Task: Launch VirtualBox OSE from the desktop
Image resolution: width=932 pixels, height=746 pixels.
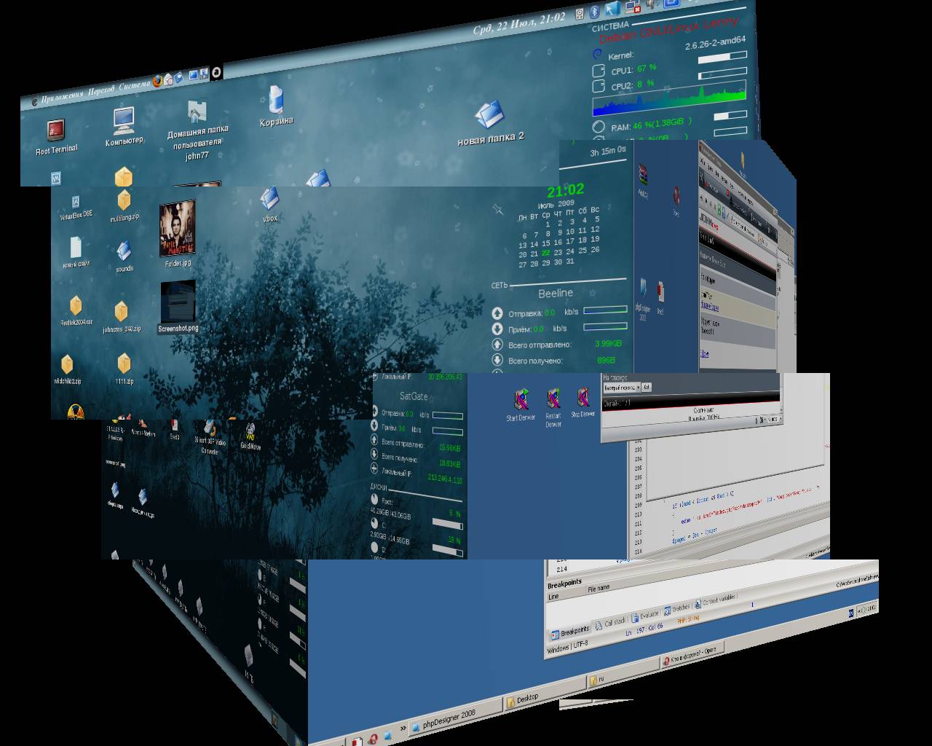Action: point(76,207)
